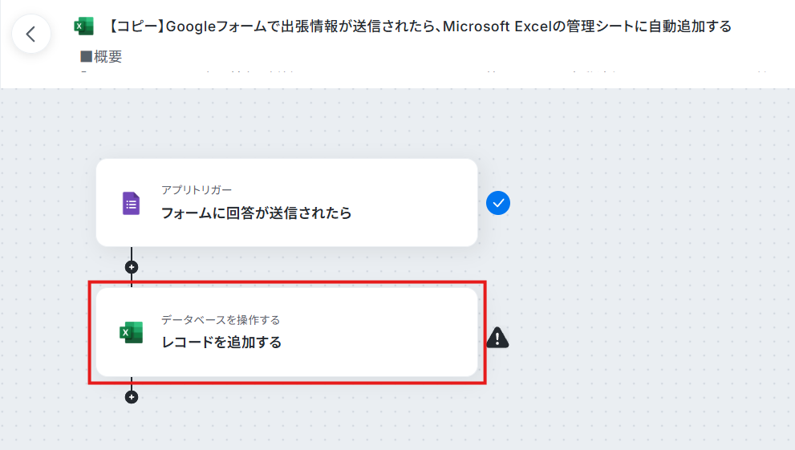Click the Excel icon in the record step
The image size is (795, 450).
[132, 332]
